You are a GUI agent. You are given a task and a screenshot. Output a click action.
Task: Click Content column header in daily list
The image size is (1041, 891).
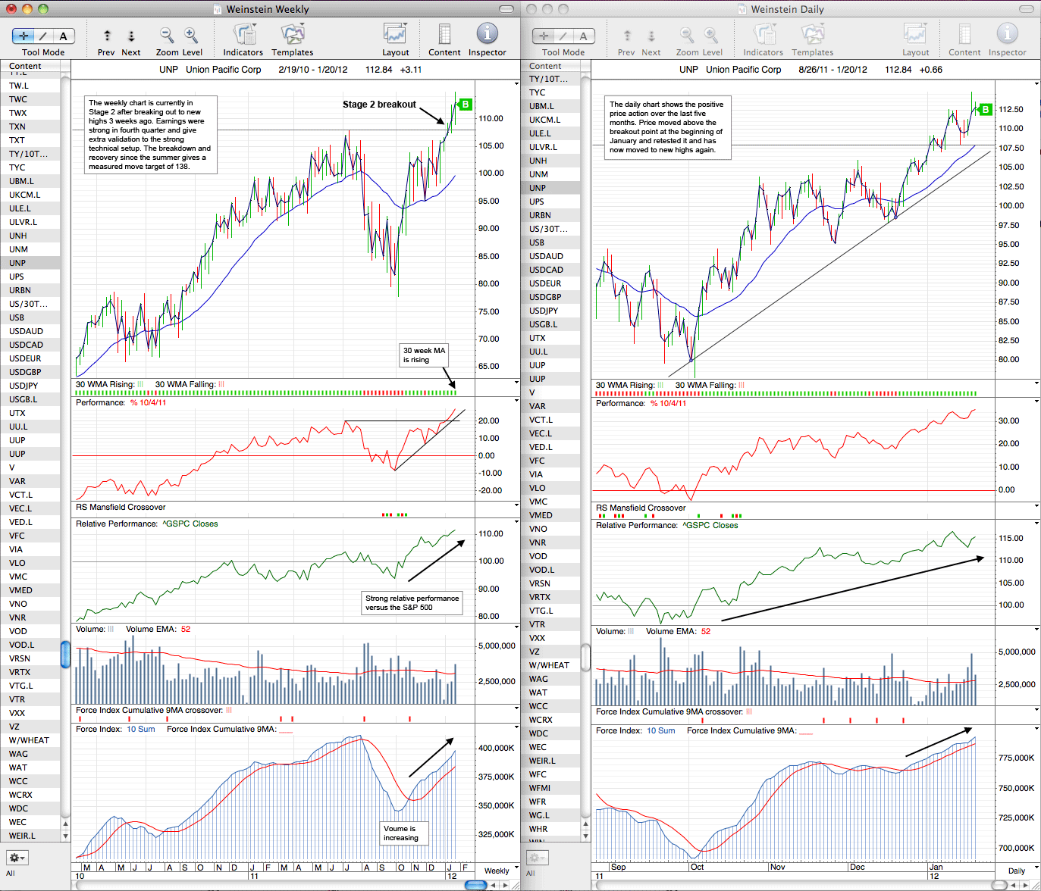point(550,66)
